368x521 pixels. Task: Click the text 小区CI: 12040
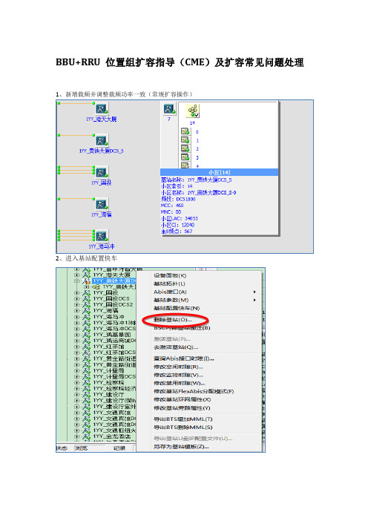177,225
